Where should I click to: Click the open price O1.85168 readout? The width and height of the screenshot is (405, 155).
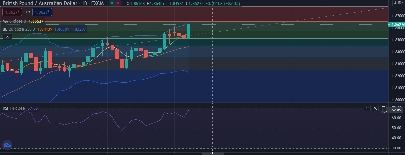pyautogui.click(x=136, y=3)
